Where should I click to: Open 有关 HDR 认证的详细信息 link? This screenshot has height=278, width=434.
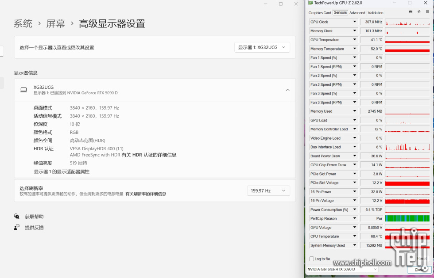(x=149, y=155)
